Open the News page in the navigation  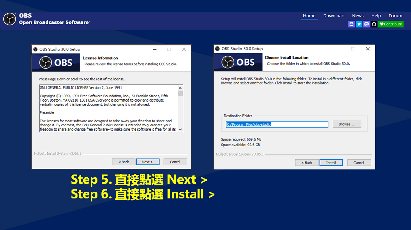pos(358,16)
